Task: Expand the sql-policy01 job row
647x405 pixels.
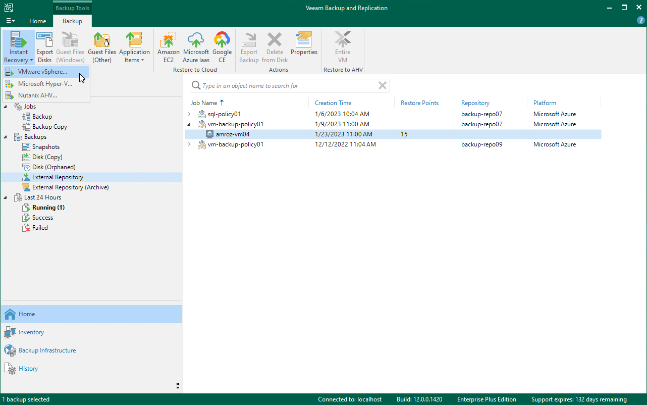Action: [190, 114]
